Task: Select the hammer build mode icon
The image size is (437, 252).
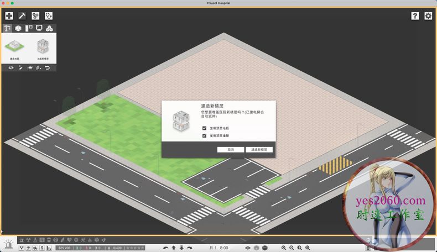Action: (x=22, y=16)
